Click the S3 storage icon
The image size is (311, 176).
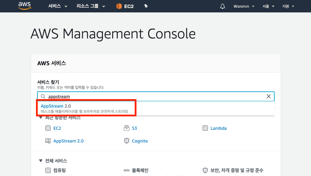pyautogui.click(x=127, y=128)
